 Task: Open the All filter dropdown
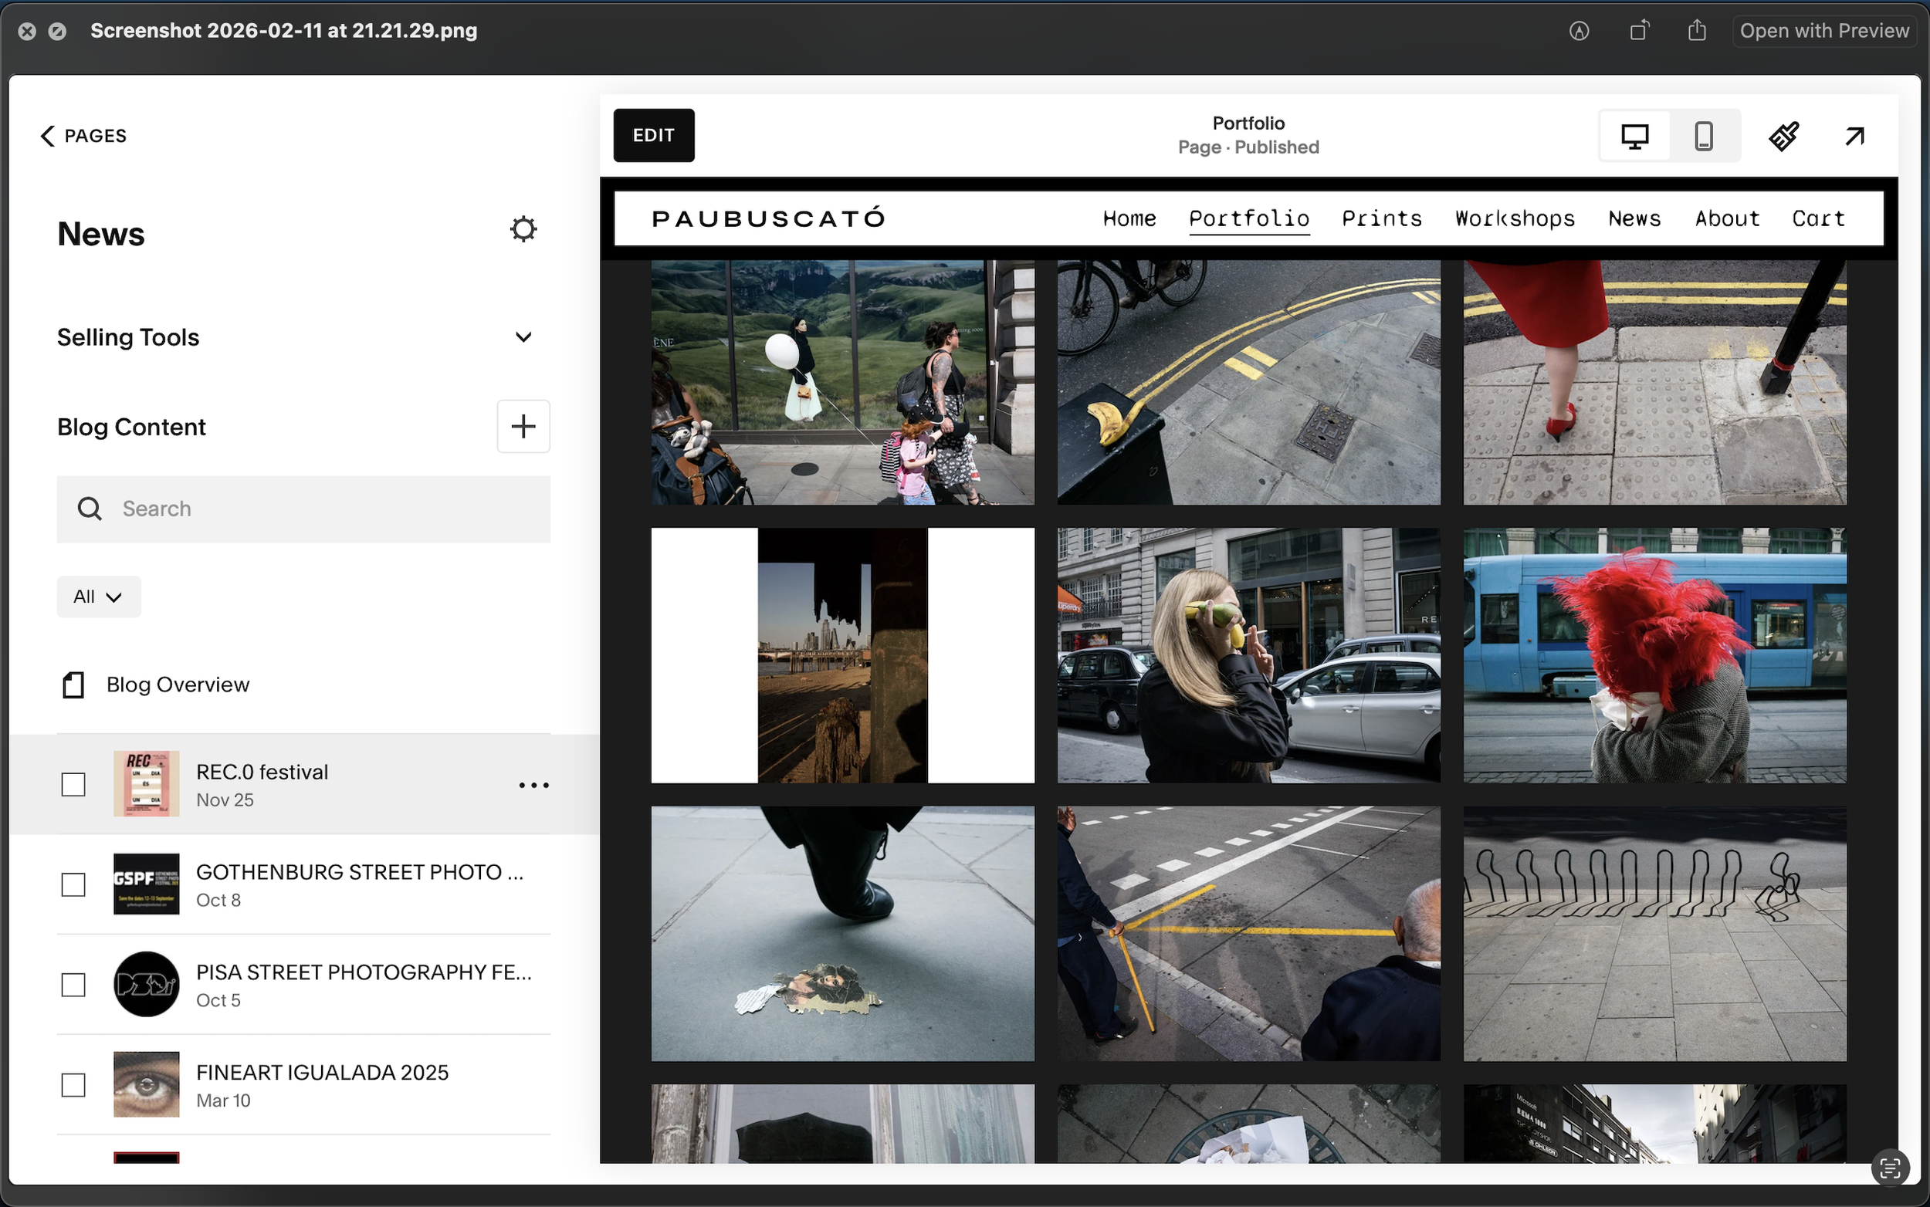coord(98,597)
